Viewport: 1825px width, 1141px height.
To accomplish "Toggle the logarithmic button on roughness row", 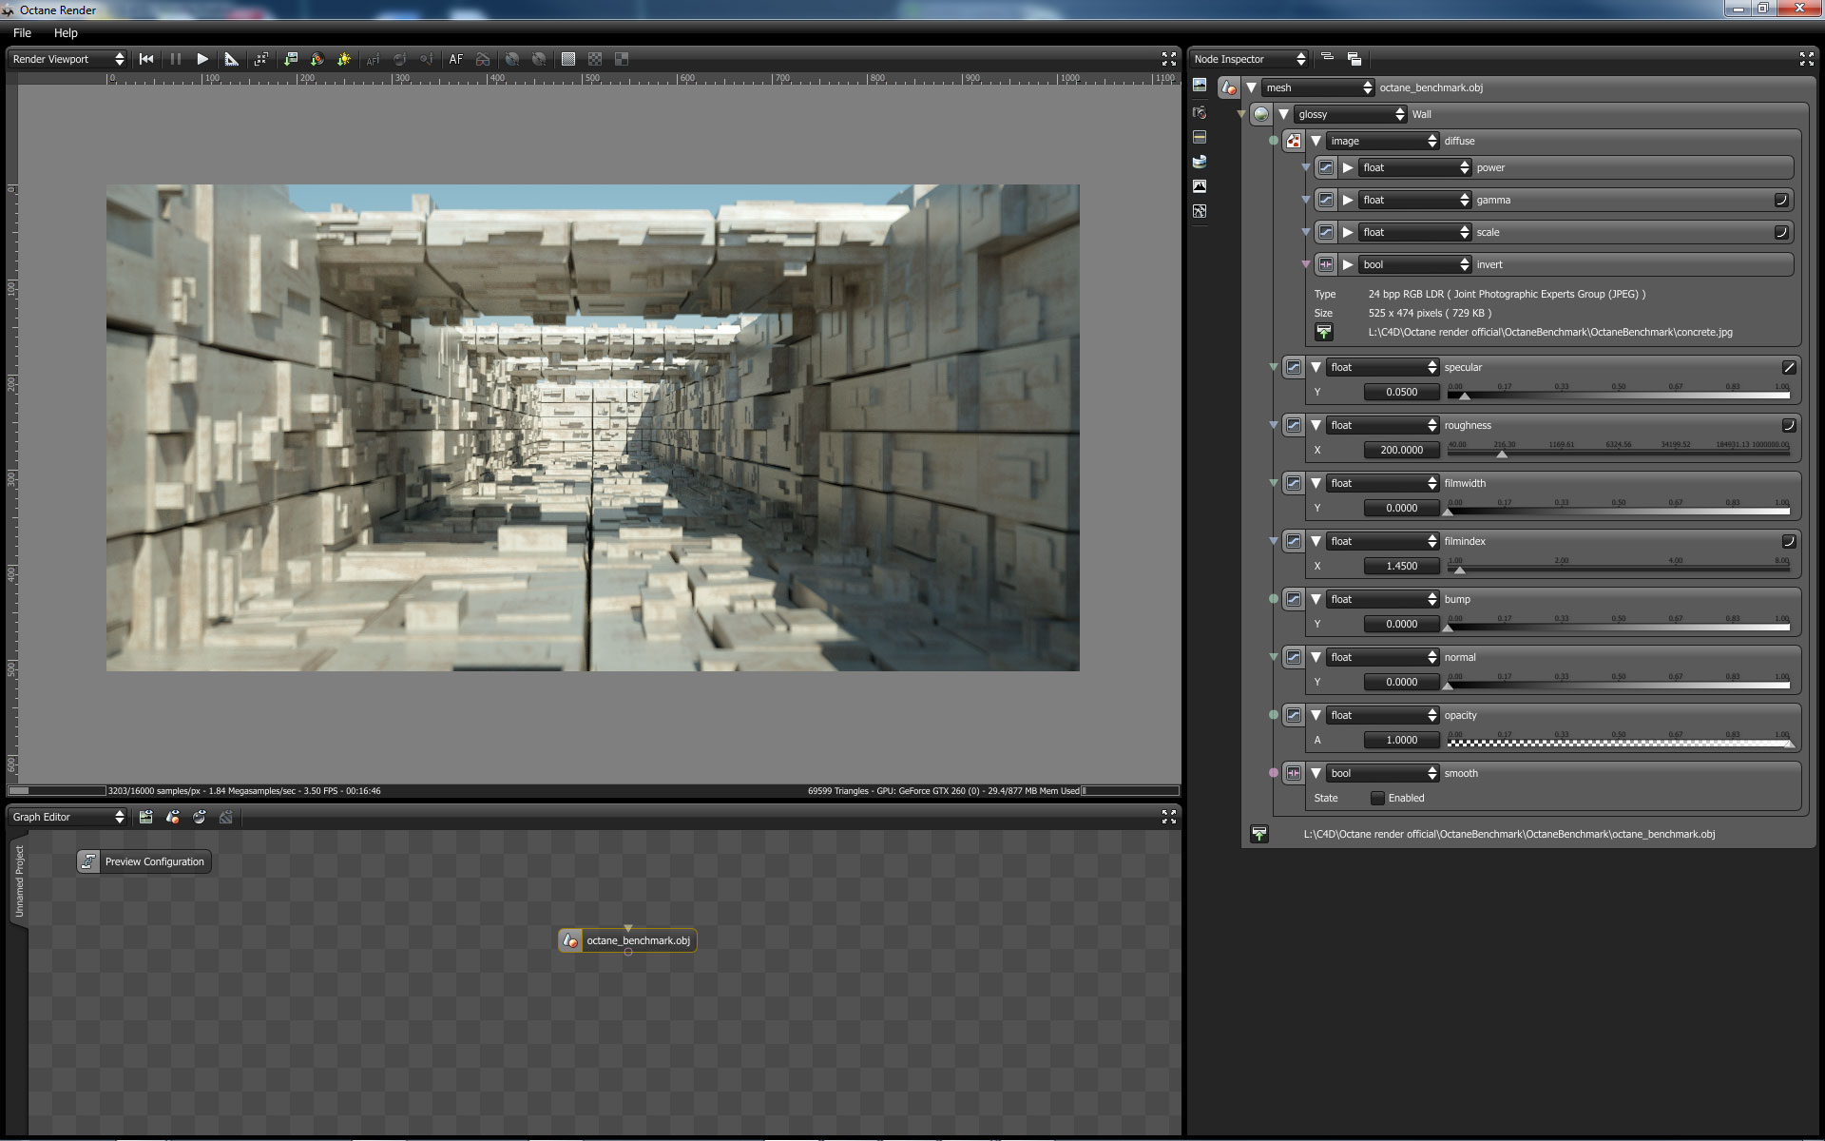I will click(x=1788, y=425).
